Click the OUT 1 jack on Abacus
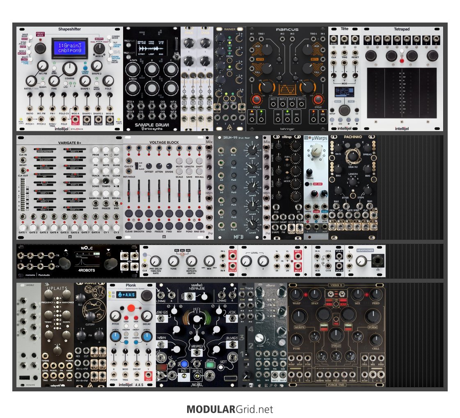The height and width of the screenshot is (418, 460). [x=273, y=104]
